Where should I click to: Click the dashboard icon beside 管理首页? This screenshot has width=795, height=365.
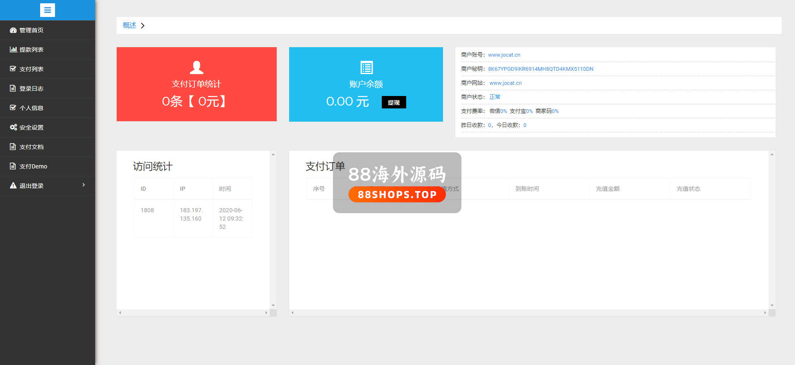tap(13, 30)
